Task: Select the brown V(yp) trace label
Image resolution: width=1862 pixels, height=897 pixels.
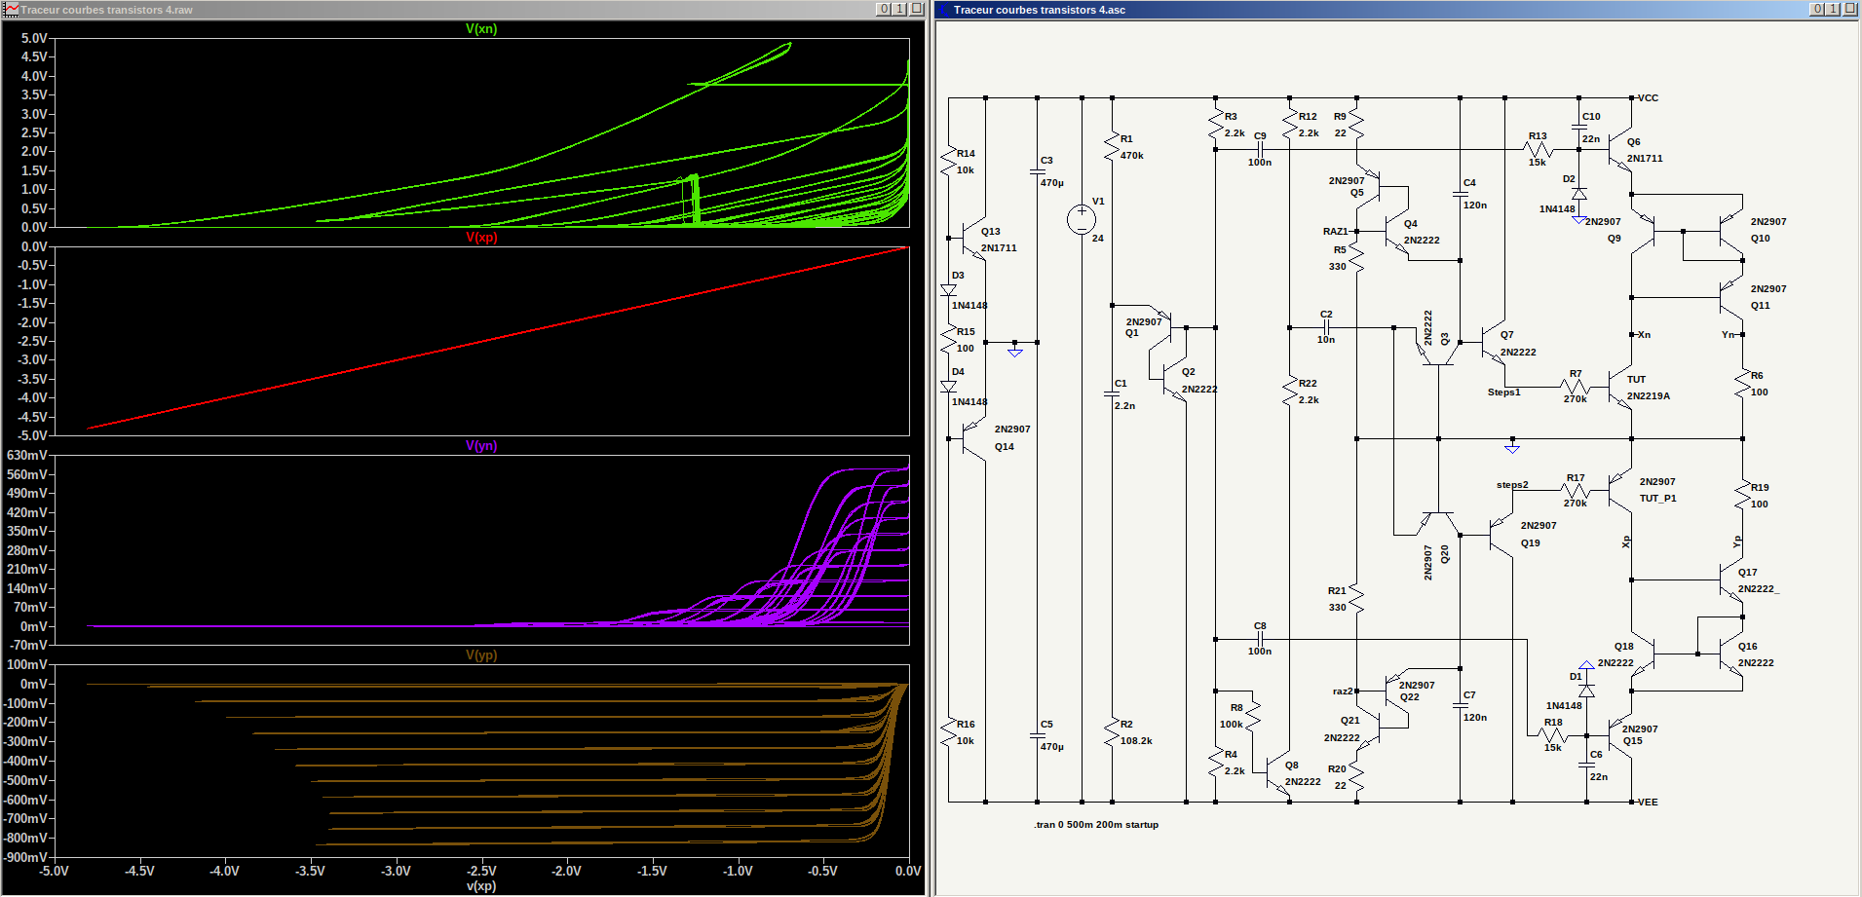Action: [481, 655]
